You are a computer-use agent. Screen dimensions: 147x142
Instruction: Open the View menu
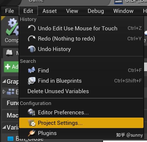[x=72, y=11]
